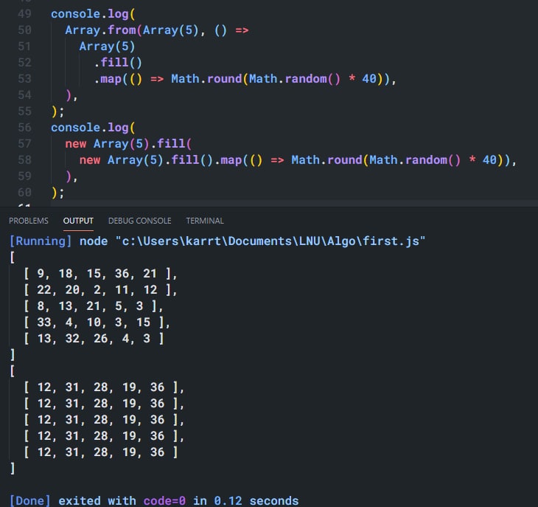This screenshot has height=507, width=538.
Task: Click 'console.log(' on line 49
Action: 93,14
